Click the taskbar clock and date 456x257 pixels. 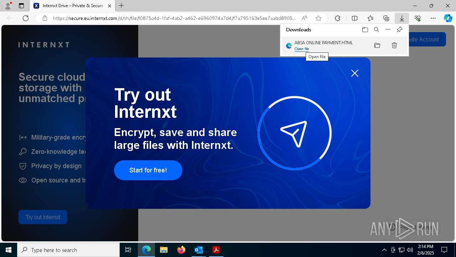coord(426,250)
